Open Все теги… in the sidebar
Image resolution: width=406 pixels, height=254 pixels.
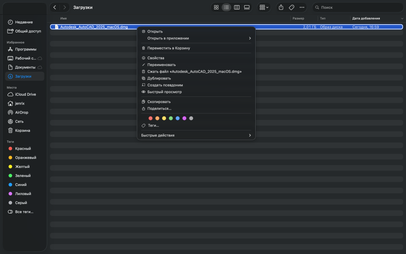(x=25, y=212)
